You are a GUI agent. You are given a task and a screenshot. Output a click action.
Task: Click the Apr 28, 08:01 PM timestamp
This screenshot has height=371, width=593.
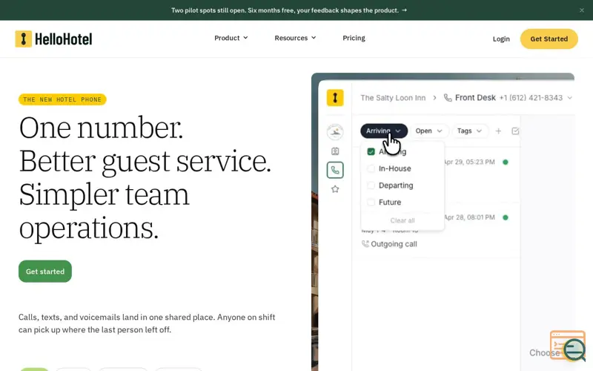(468, 217)
